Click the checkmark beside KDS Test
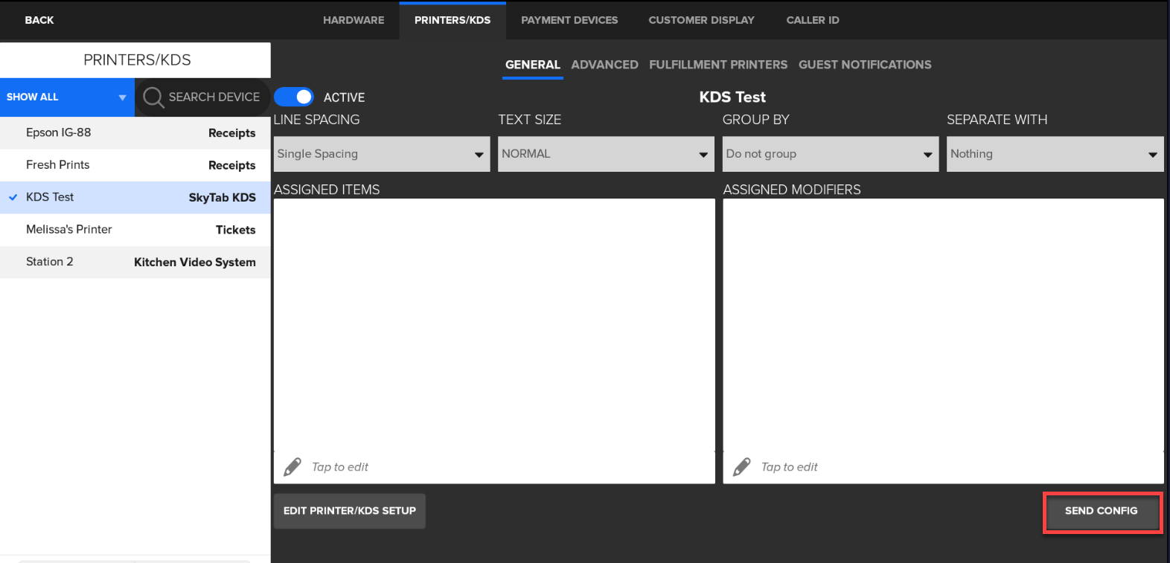The image size is (1170, 563). 13,198
